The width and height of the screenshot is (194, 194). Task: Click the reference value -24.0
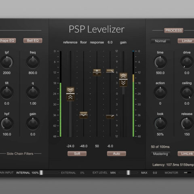tap(70, 146)
